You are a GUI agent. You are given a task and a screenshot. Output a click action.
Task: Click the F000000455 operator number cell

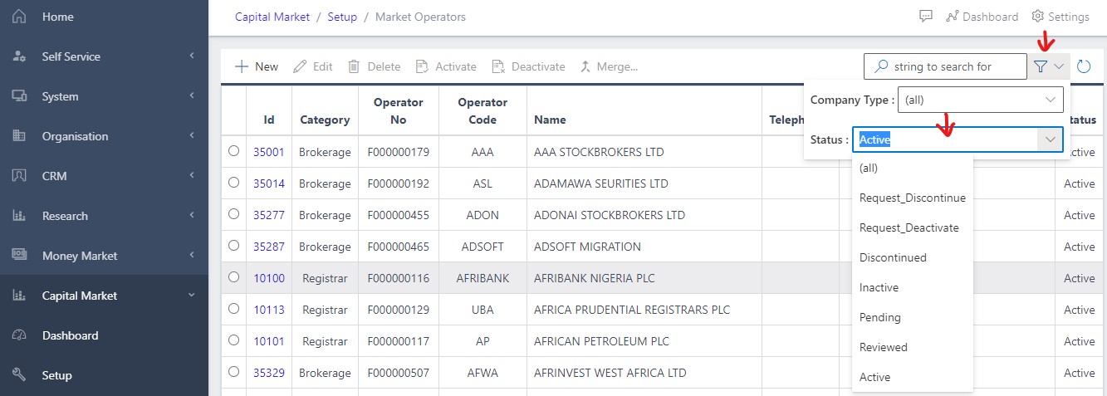[x=399, y=215]
